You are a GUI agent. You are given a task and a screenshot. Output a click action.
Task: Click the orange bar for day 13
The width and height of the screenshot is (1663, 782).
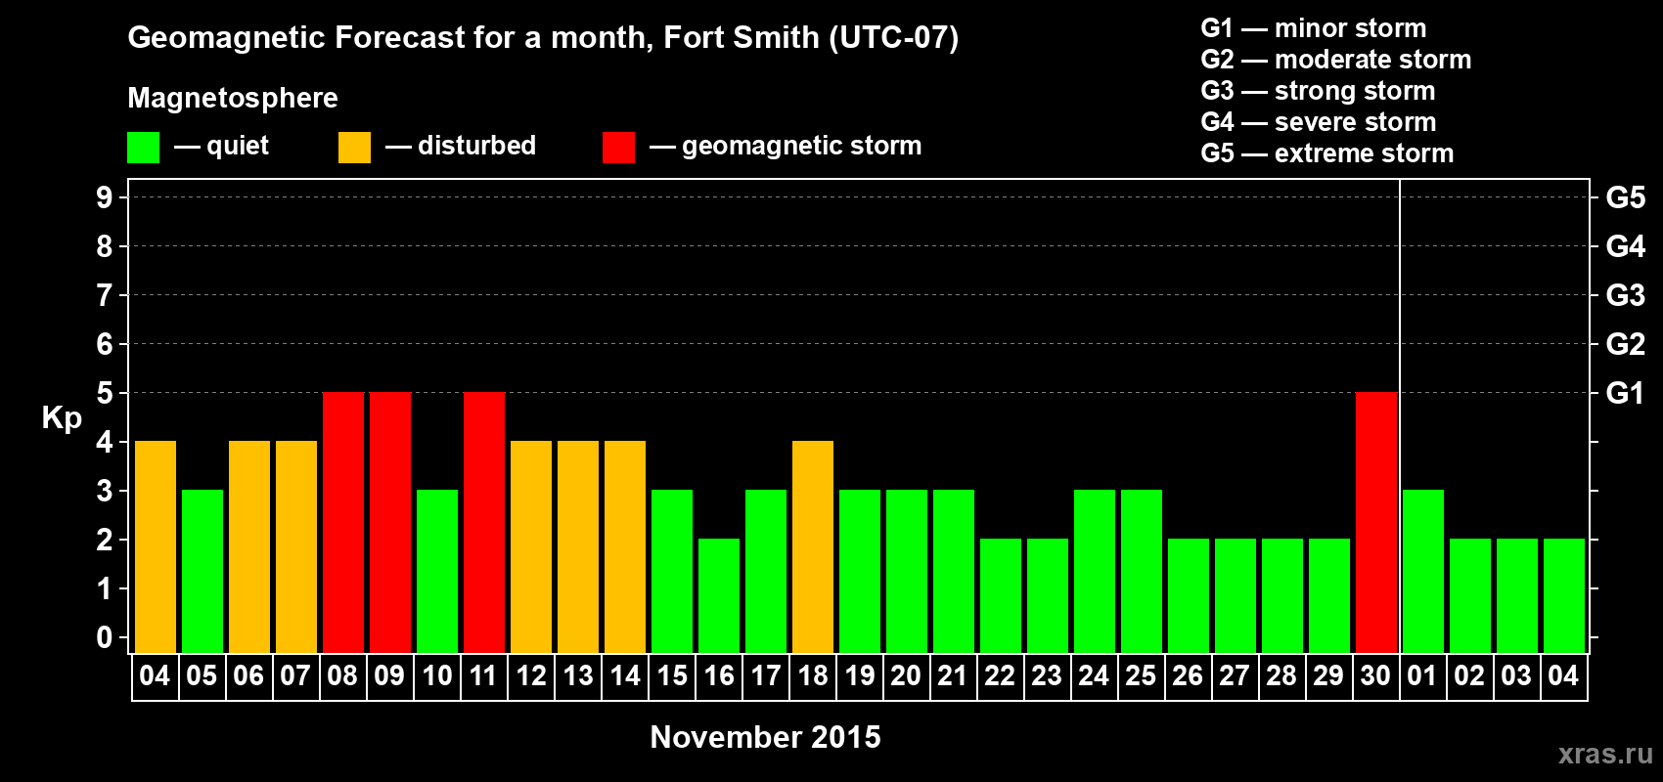pos(578,546)
